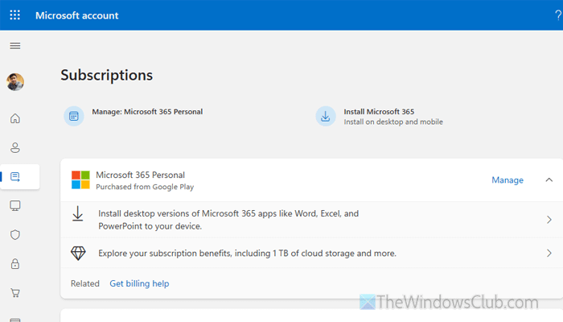Open Explore your subscription benefits row

pyautogui.click(x=312, y=253)
